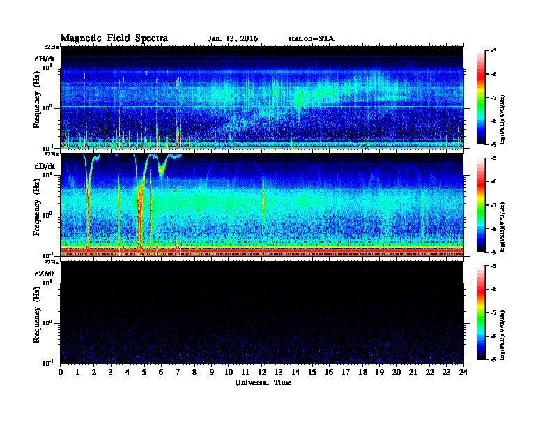Click the log(PSD) label of the dD/dt color bar
The height and width of the screenshot is (427, 552).
pyautogui.click(x=503, y=227)
